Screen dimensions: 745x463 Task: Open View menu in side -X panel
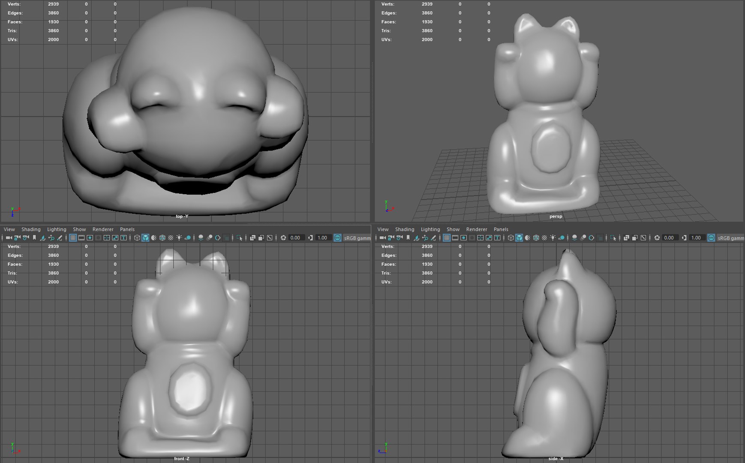383,229
